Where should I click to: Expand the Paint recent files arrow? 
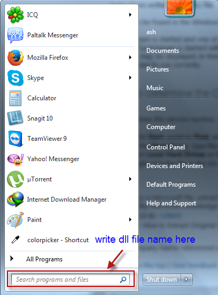(130, 219)
